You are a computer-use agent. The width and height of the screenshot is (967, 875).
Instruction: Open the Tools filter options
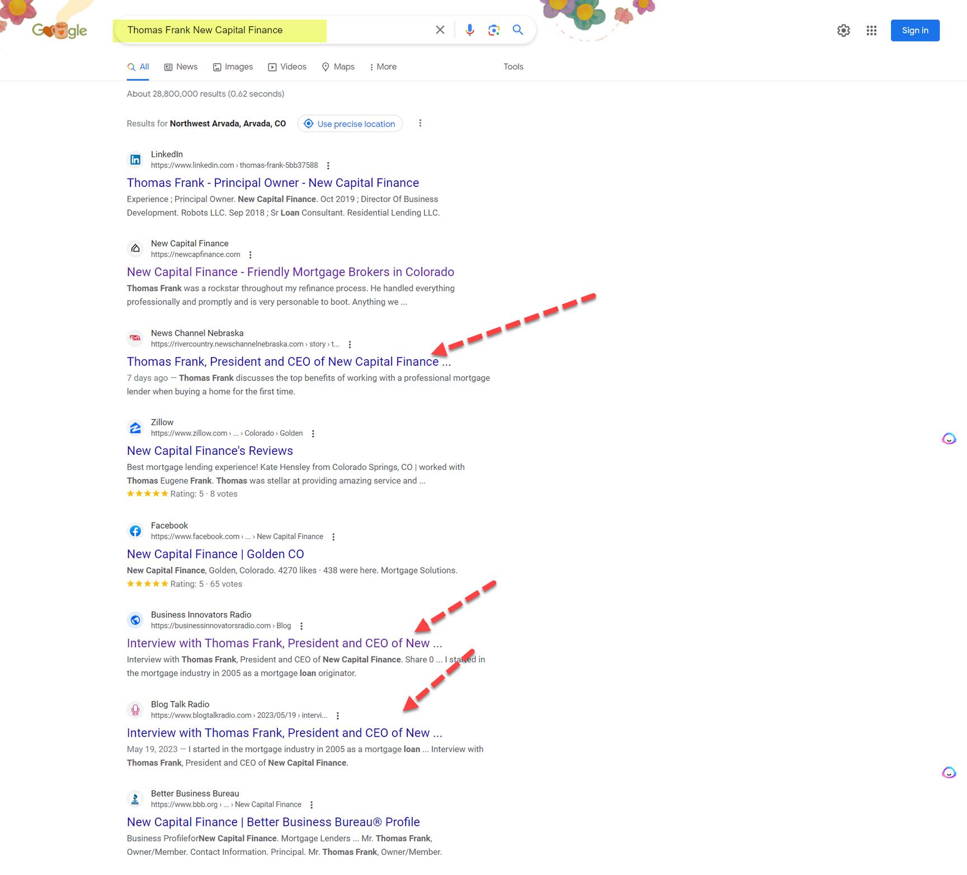(513, 67)
